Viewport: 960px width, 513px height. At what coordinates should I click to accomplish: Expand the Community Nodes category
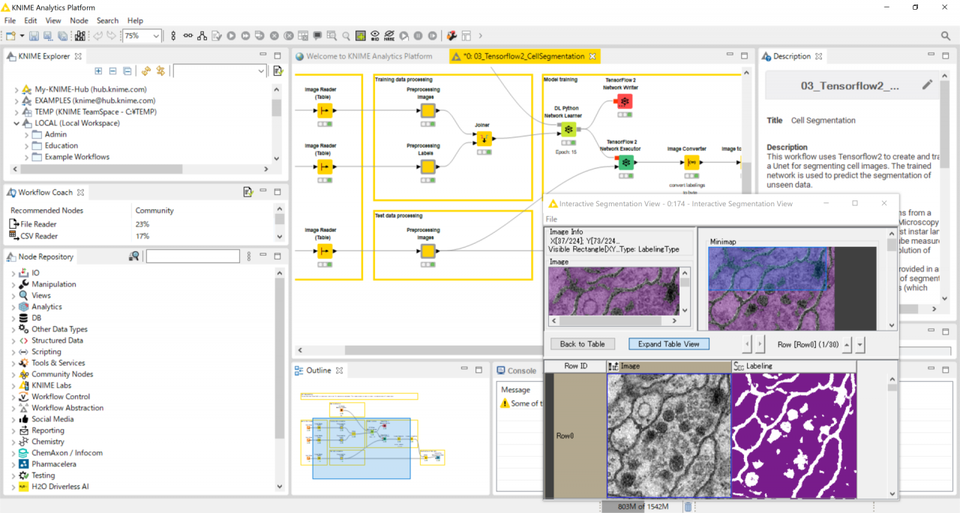point(13,374)
